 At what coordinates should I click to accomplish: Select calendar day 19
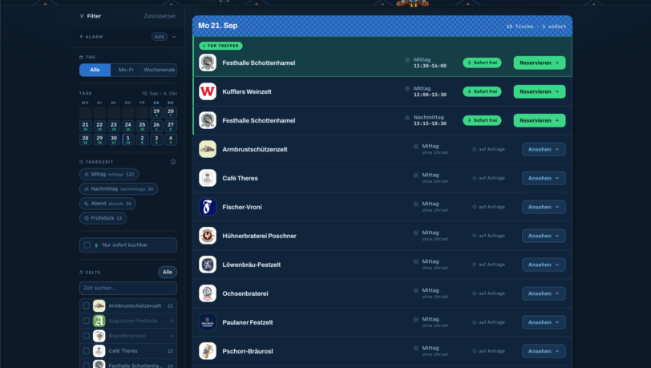[156, 112]
